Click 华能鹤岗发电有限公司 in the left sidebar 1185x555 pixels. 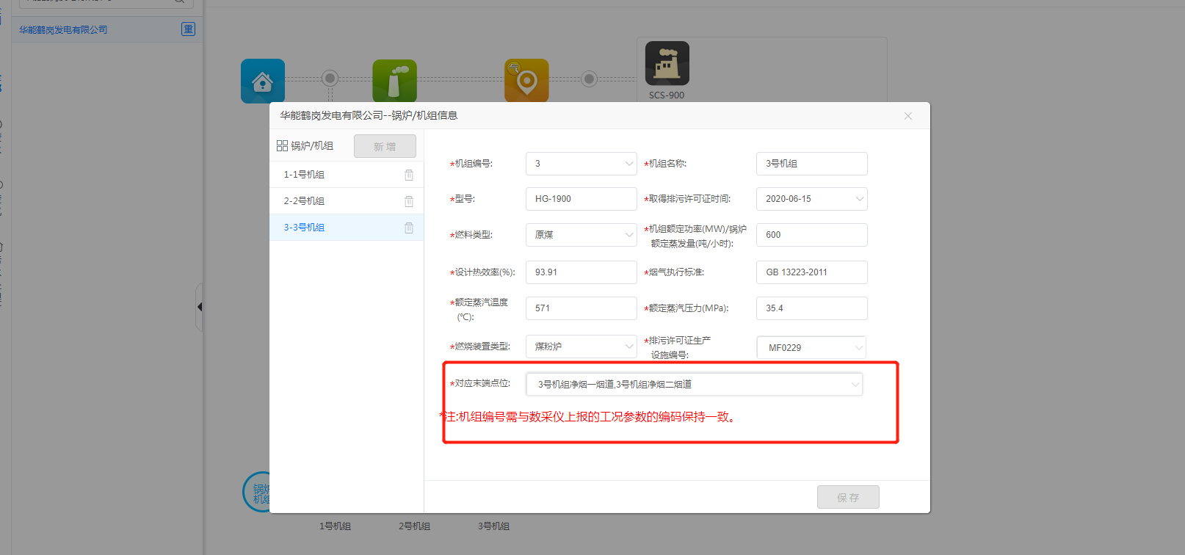[x=63, y=29]
